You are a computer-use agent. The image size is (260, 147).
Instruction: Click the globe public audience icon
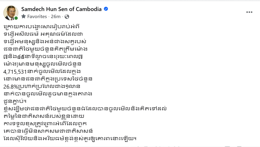tap(67, 16)
